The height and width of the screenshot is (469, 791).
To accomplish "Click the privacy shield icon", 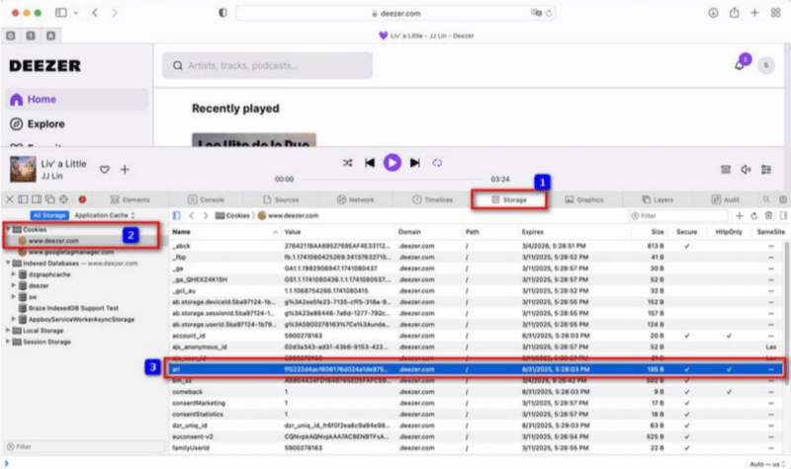I will pos(222,13).
